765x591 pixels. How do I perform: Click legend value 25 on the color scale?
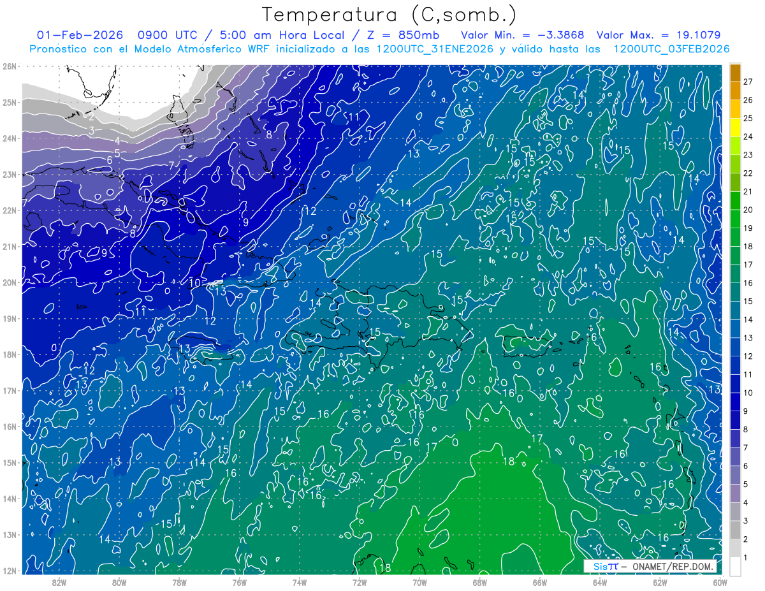[748, 119]
